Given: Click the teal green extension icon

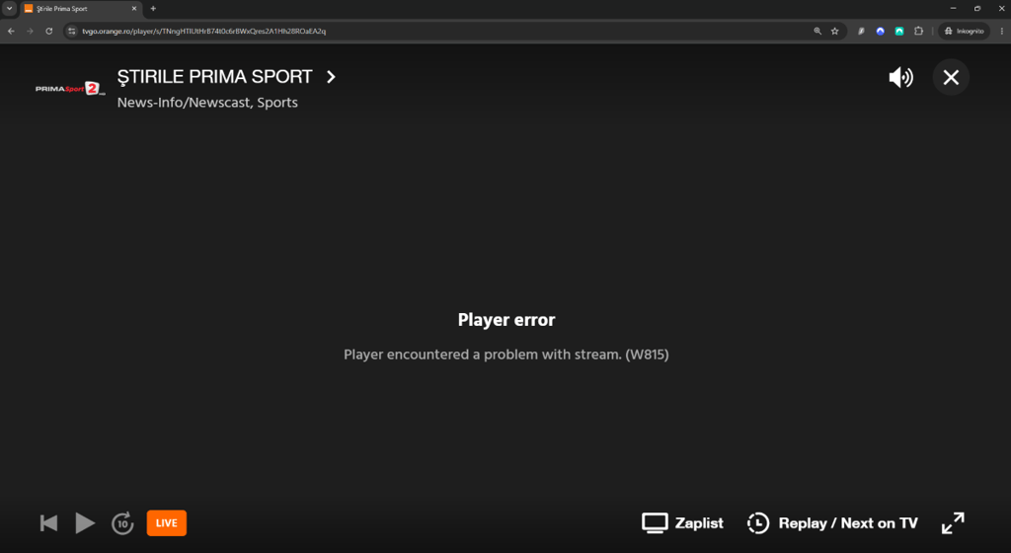Looking at the screenshot, I should (899, 31).
